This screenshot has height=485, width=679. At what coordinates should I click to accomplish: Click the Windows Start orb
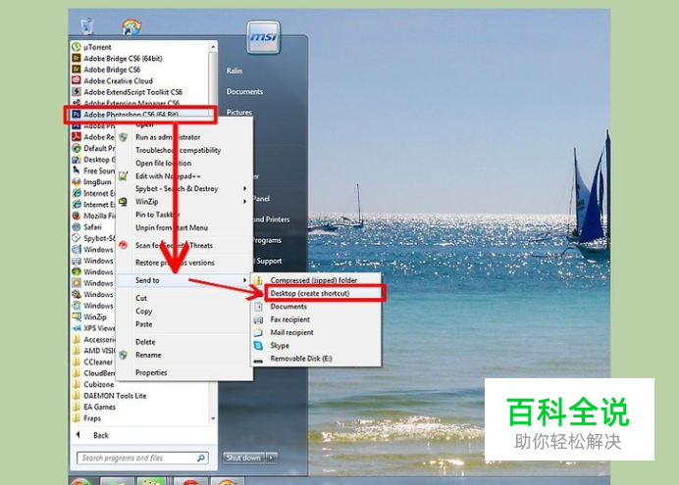tap(81, 481)
